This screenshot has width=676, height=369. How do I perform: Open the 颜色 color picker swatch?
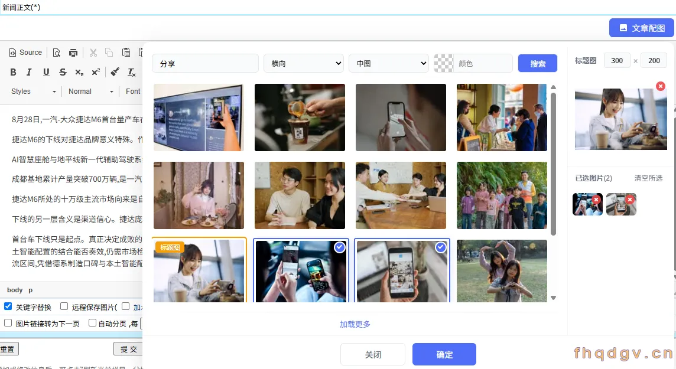click(x=444, y=63)
